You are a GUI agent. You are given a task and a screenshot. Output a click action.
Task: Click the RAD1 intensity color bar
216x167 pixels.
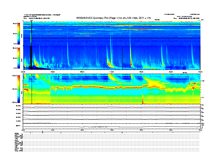pos(19,58)
